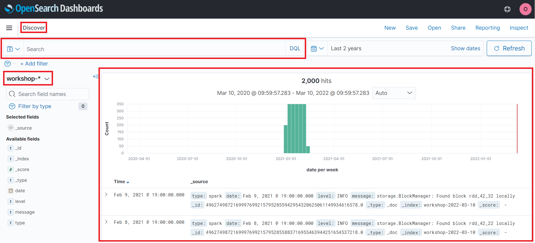Focus the DQL search query field
Viewport: 535px width, 243px height.
tap(155, 49)
